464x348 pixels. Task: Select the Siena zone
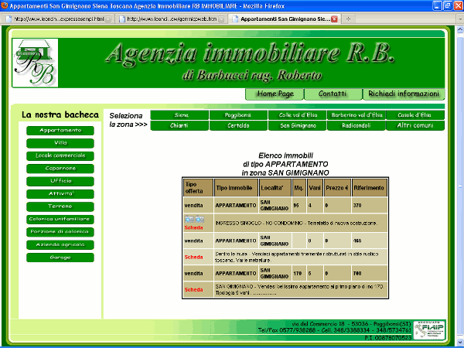[x=179, y=115]
